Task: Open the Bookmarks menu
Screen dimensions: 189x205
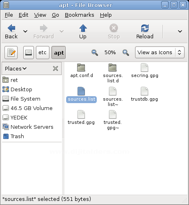Action: point(80,15)
